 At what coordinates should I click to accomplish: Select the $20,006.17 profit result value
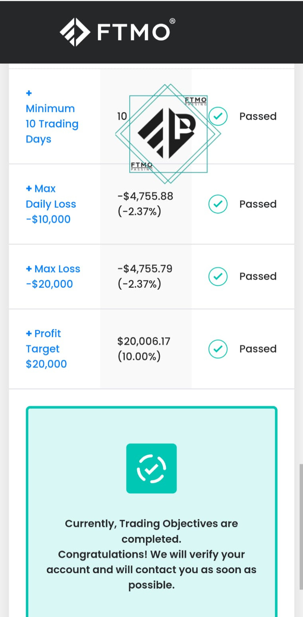coord(144,341)
